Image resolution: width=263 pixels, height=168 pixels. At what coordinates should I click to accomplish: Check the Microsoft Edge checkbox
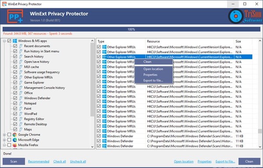[9, 140]
